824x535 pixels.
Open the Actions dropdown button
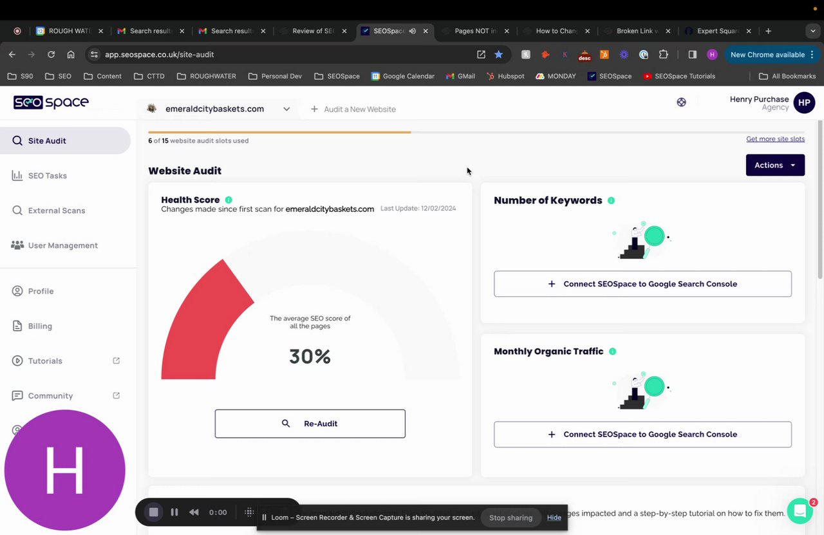[775, 165]
